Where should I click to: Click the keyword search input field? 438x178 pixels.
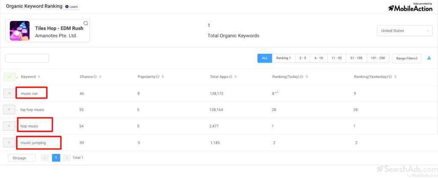pyautogui.click(x=27, y=58)
